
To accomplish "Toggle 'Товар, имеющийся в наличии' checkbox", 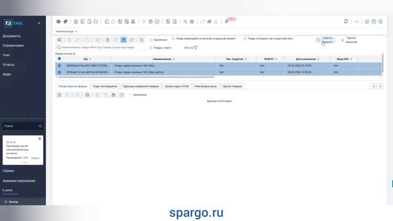I will pos(173,39).
